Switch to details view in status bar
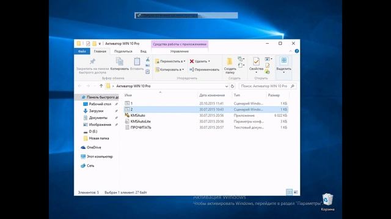This screenshot has height=219, width=391. click(289, 192)
